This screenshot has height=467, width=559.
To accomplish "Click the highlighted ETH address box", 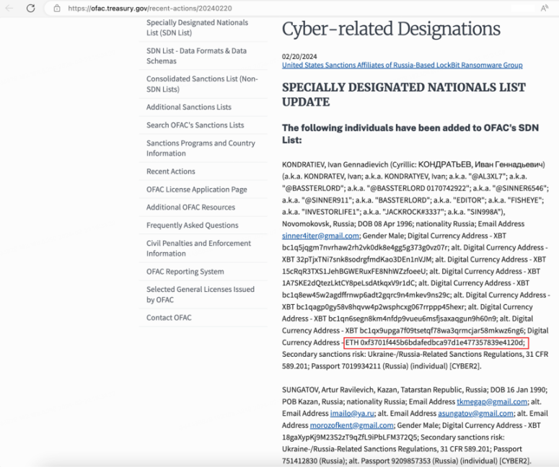I will (x=436, y=342).
